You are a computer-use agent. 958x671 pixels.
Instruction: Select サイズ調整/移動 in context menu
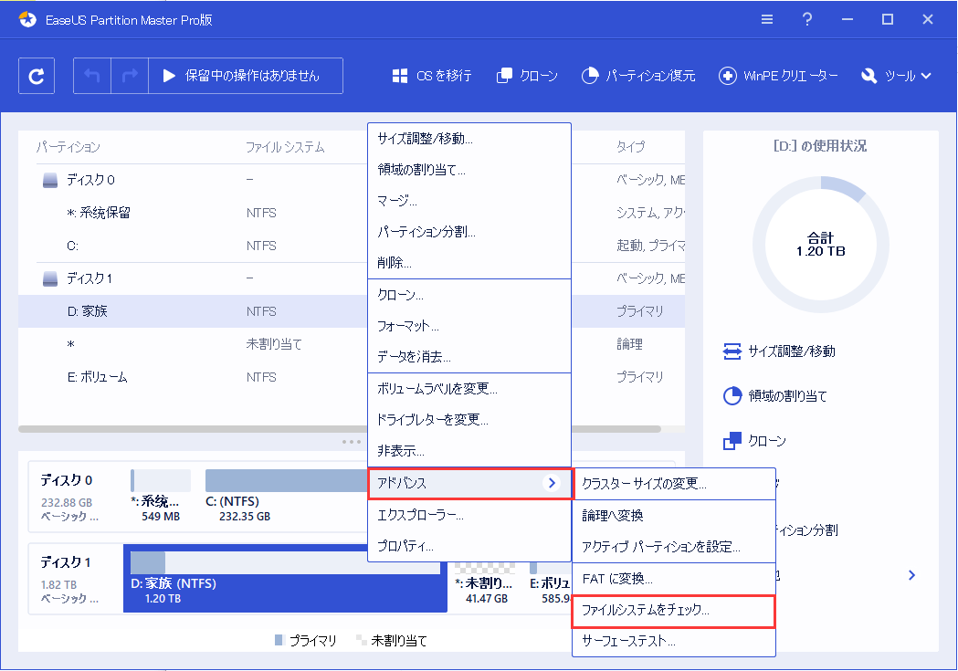(469, 139)
